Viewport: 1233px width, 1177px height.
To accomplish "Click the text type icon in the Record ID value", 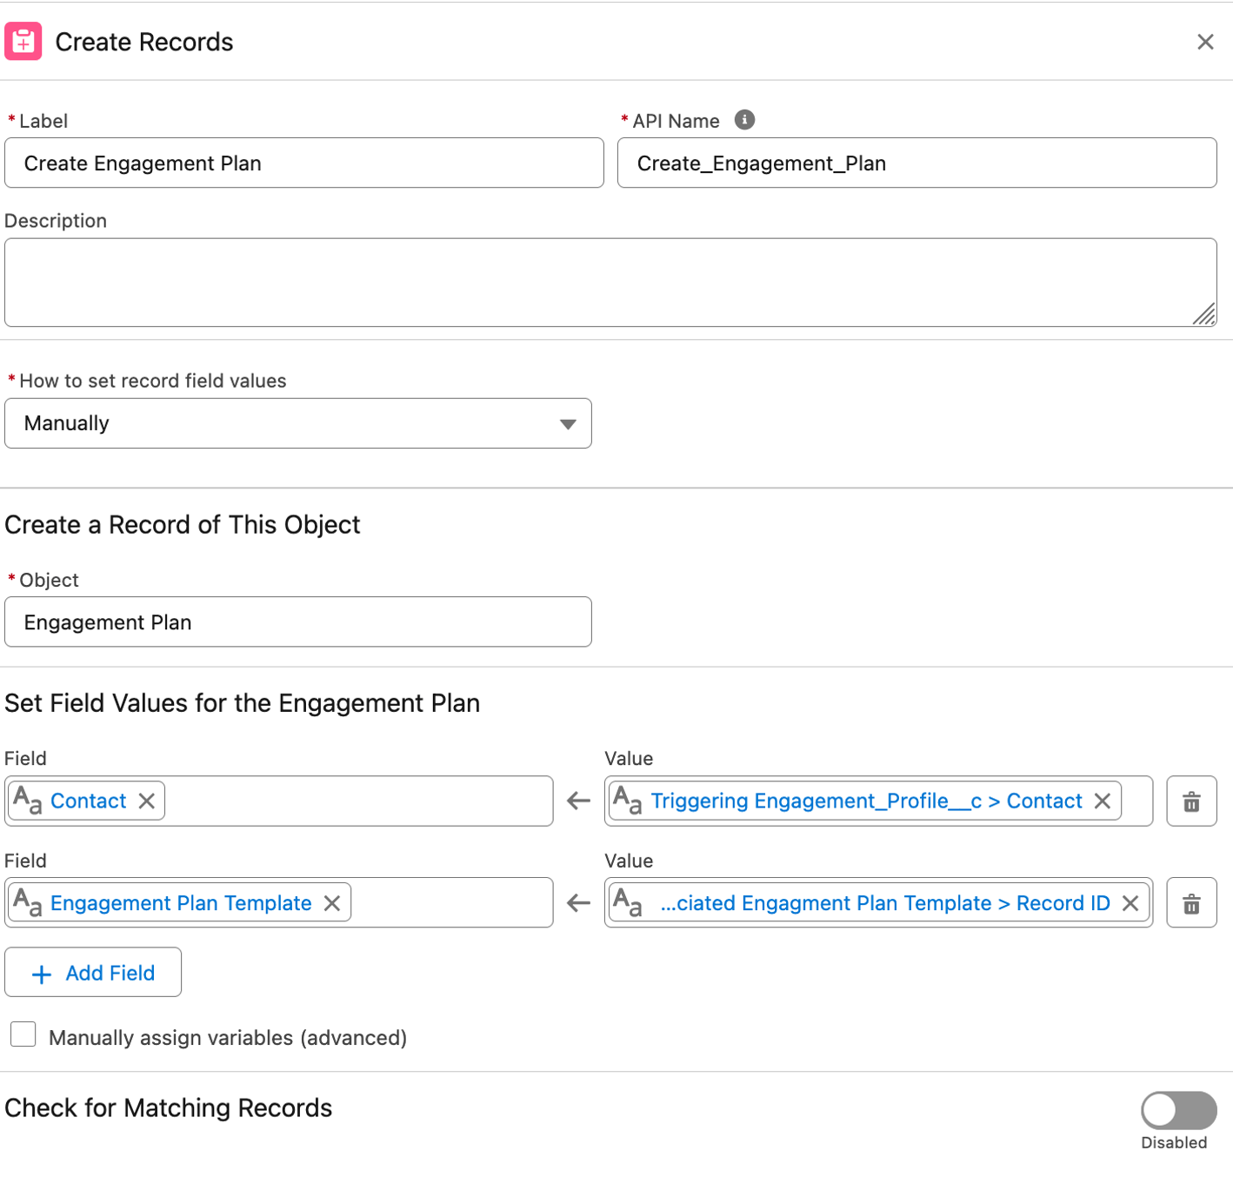I will click(x=628, y=903).
